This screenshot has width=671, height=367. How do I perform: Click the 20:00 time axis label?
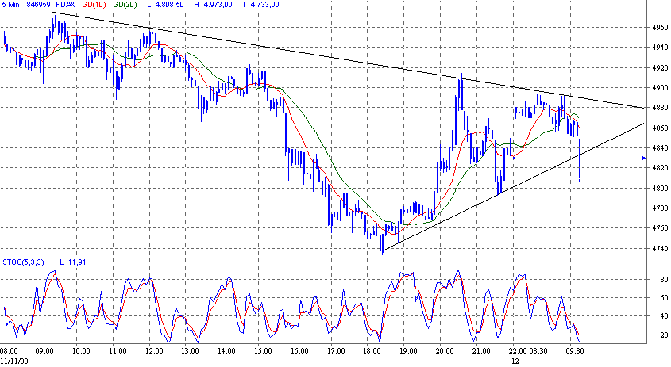[x=445, y=351]
